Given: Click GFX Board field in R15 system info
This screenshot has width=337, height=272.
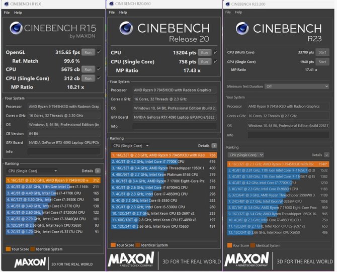Looking at the screenshot, I should click(64, 143).
